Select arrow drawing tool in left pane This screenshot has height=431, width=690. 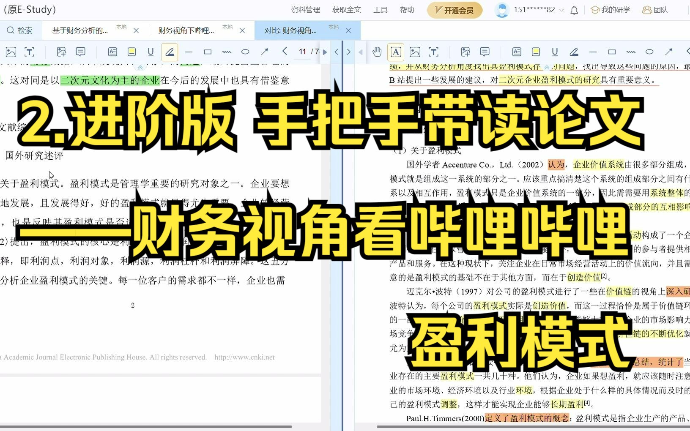(264, 52)
